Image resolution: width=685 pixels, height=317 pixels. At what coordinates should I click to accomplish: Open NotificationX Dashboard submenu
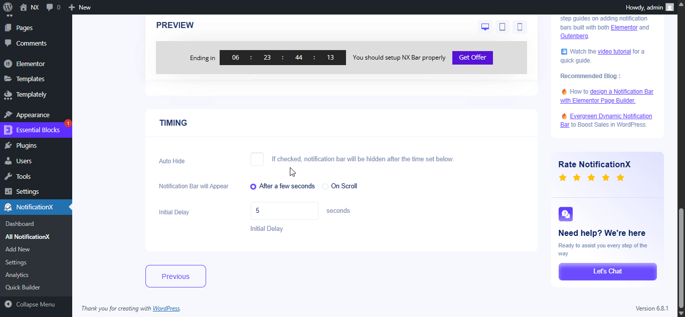click(20, 224)
